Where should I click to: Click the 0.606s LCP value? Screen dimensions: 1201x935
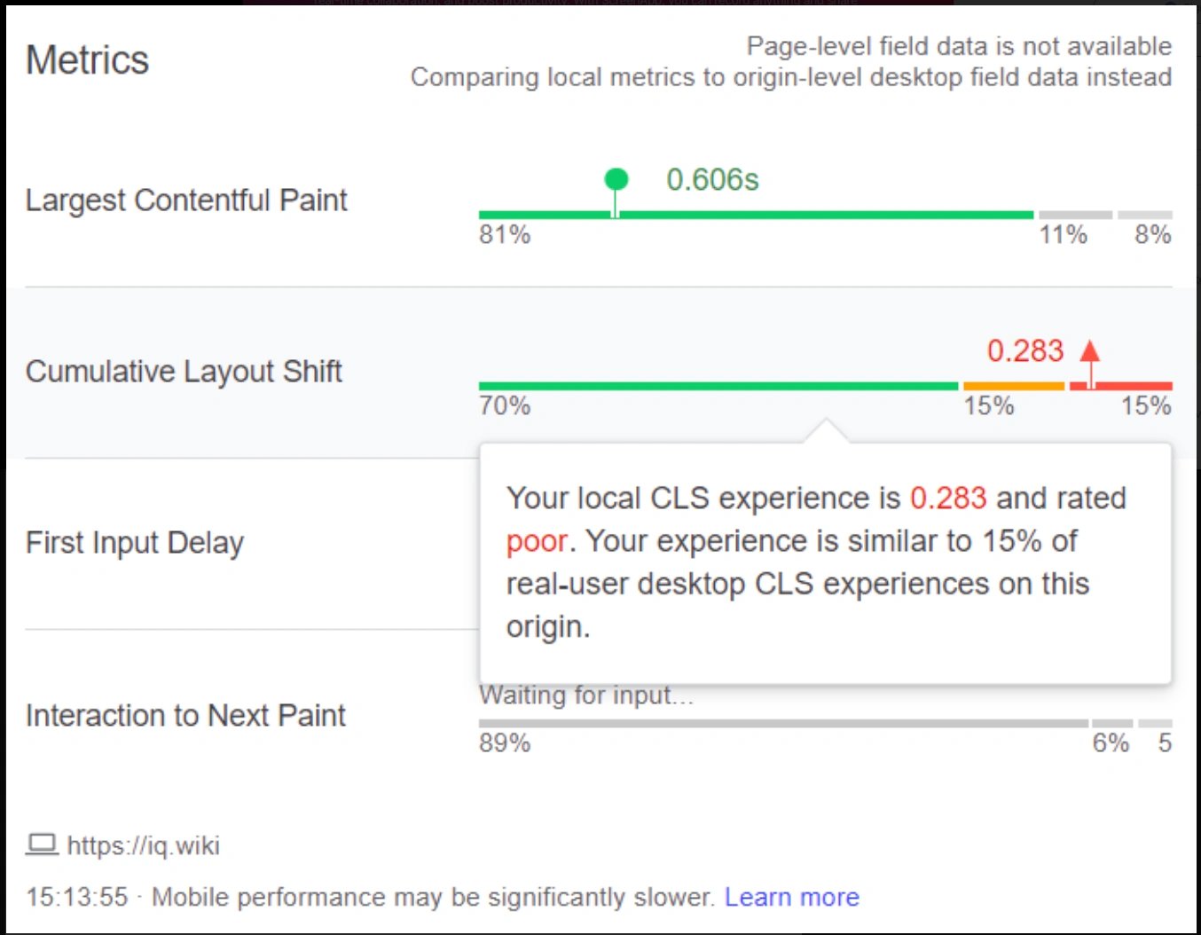[712, 180]
